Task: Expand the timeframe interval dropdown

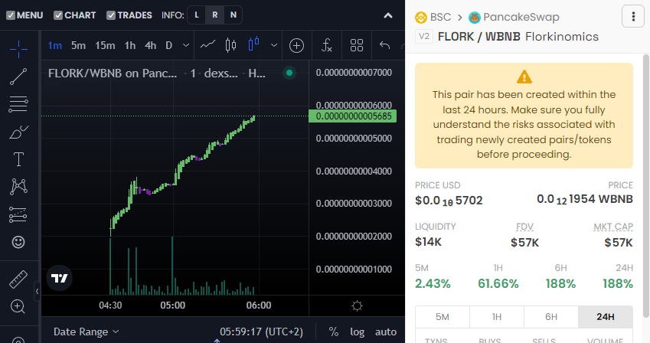Action: click(x=186, y=45)
